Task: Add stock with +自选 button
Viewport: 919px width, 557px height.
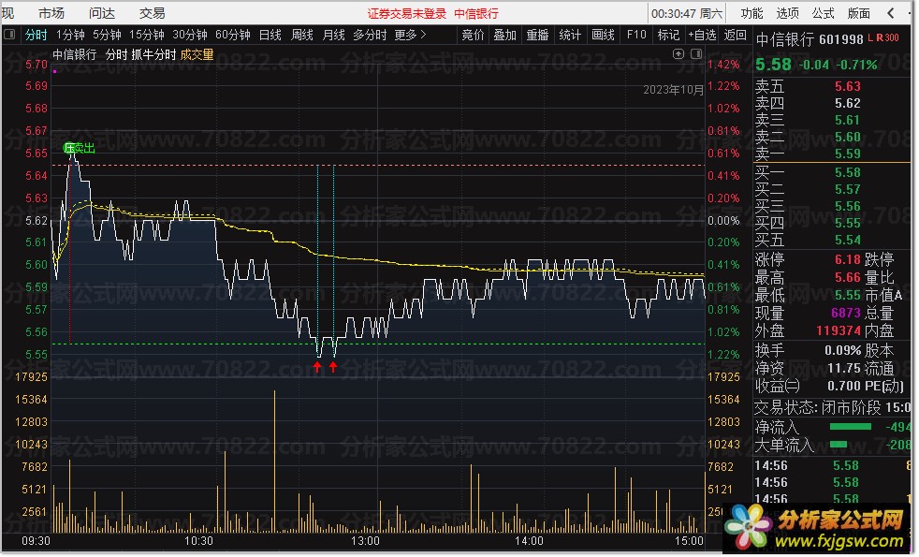Action: 702,35
